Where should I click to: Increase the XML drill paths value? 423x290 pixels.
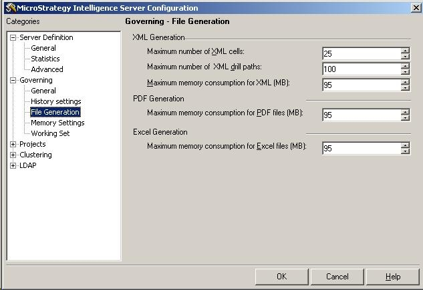coord(405,66)
